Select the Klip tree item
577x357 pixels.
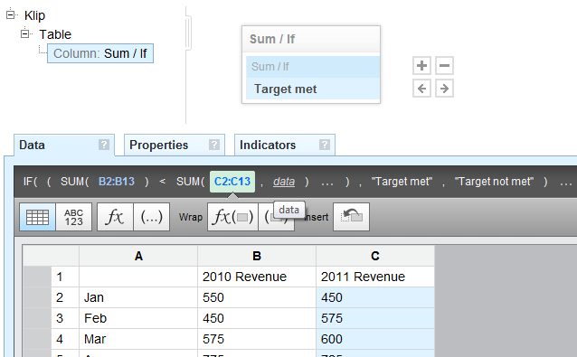[34, 15]
